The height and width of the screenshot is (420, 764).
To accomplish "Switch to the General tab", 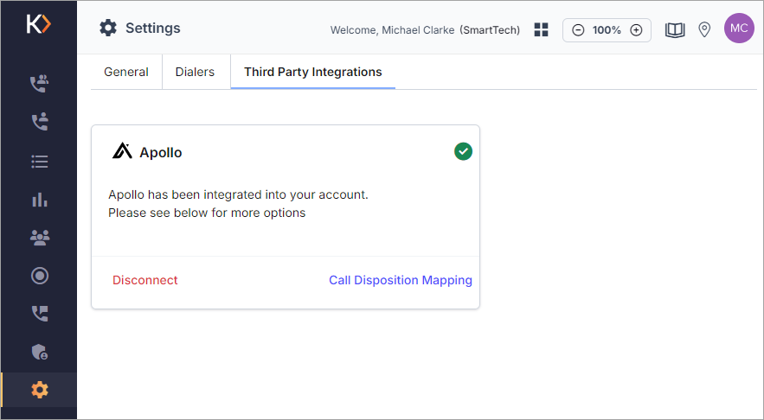I will click(x=126, y=72).
